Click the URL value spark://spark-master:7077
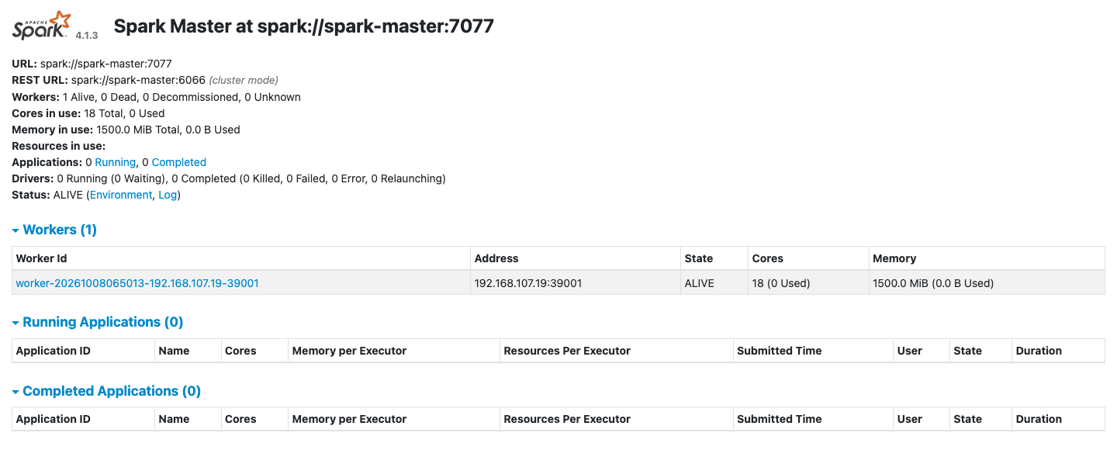This screenshot has height=450, width=1117. point(105,64)
